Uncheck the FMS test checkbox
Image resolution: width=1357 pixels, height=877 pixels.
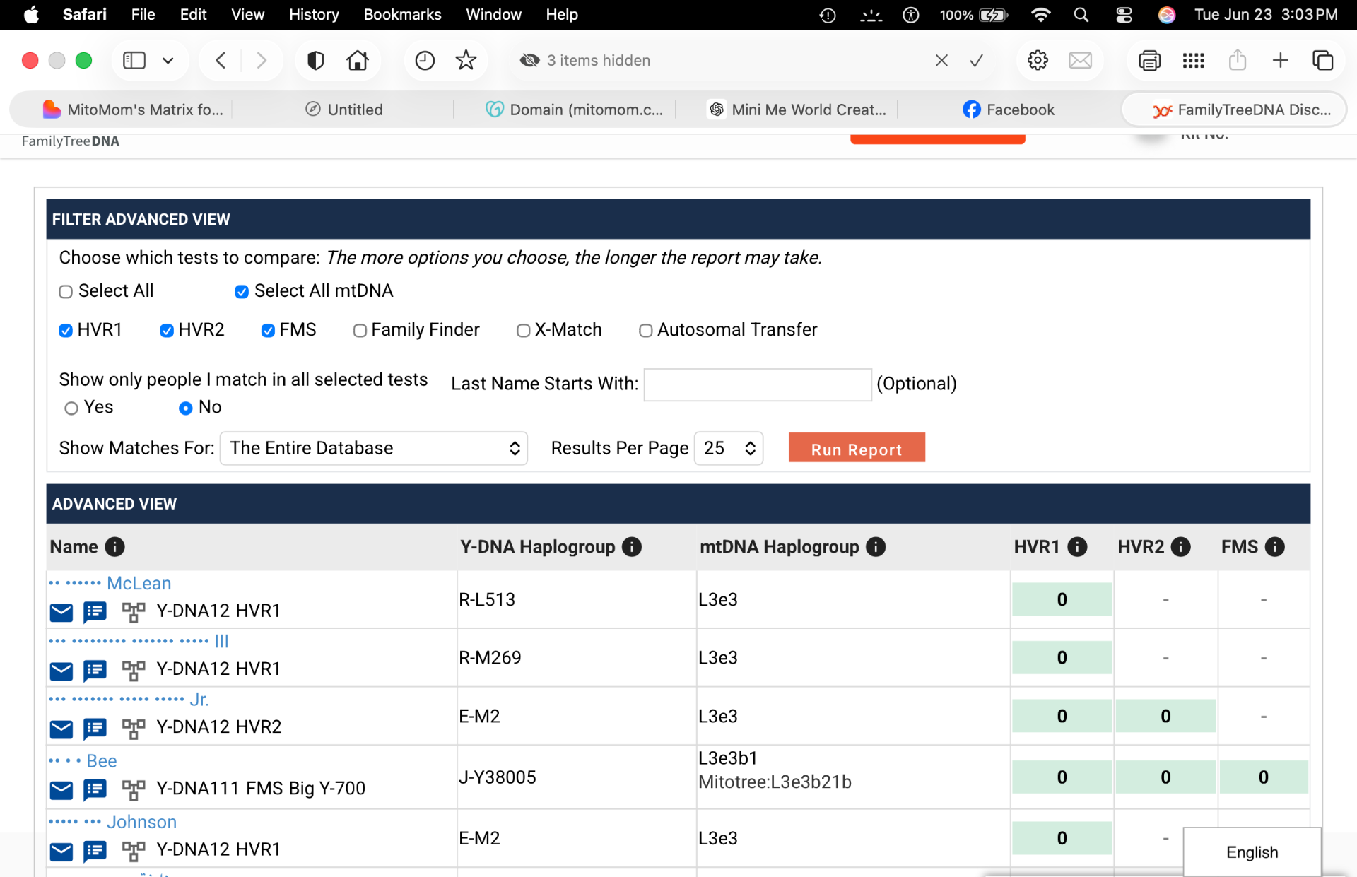[268, 331]
